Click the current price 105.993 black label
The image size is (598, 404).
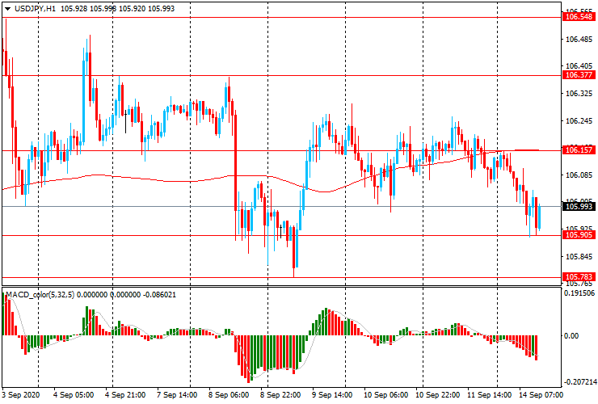(x=579, y=206)
